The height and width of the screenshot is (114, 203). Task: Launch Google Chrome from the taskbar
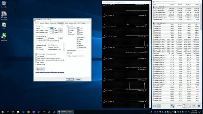pyautogui.click(x=28, y=112)
